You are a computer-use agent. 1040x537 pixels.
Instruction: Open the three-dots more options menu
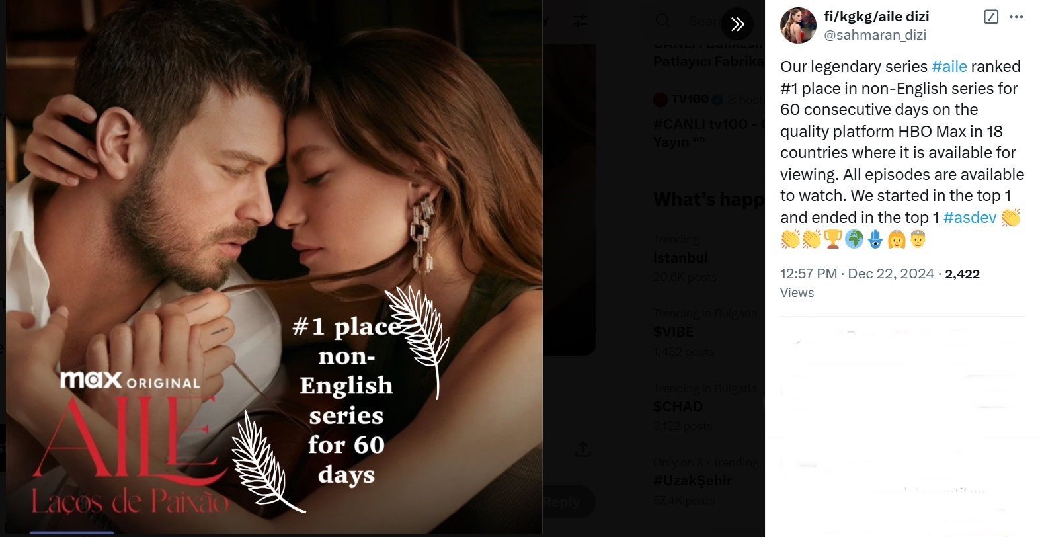[1016, 17]
